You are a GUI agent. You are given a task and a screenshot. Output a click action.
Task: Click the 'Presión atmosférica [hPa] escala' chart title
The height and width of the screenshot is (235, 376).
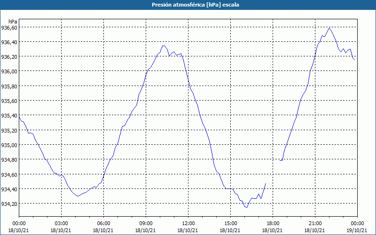[195, 5]
